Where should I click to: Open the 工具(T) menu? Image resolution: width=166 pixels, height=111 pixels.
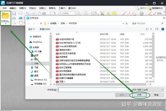click(x=62, y=8)
